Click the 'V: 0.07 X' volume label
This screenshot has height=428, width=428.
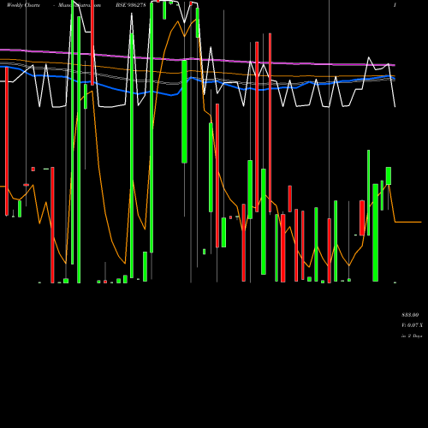(x=412, y=325)
